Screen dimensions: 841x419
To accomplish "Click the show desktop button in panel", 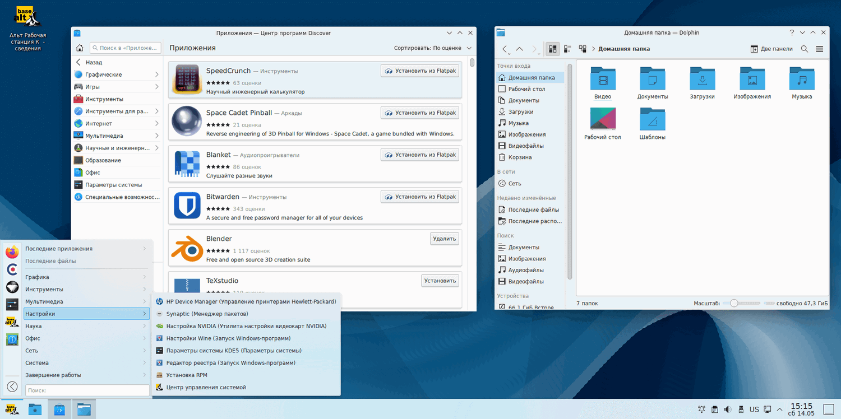I will [x=829, y=409].
